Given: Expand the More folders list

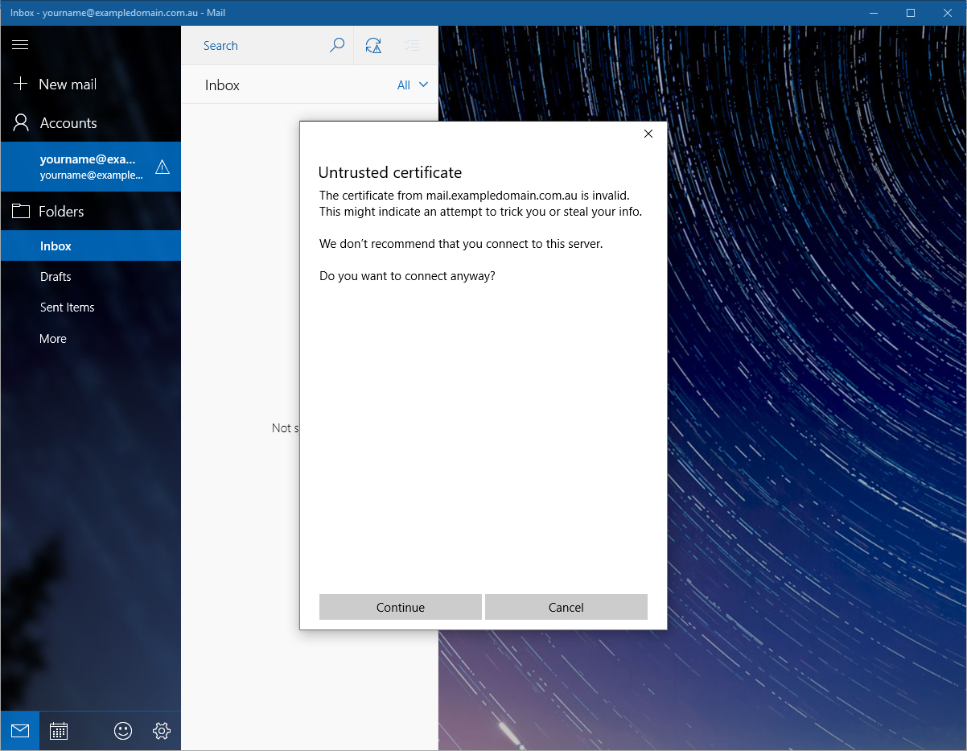Looking at the screenshot, I should 53,339.
